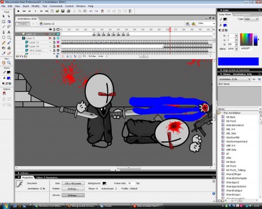Select the Lasso tool
Screen dimensions: 262x209
(9, 27)
